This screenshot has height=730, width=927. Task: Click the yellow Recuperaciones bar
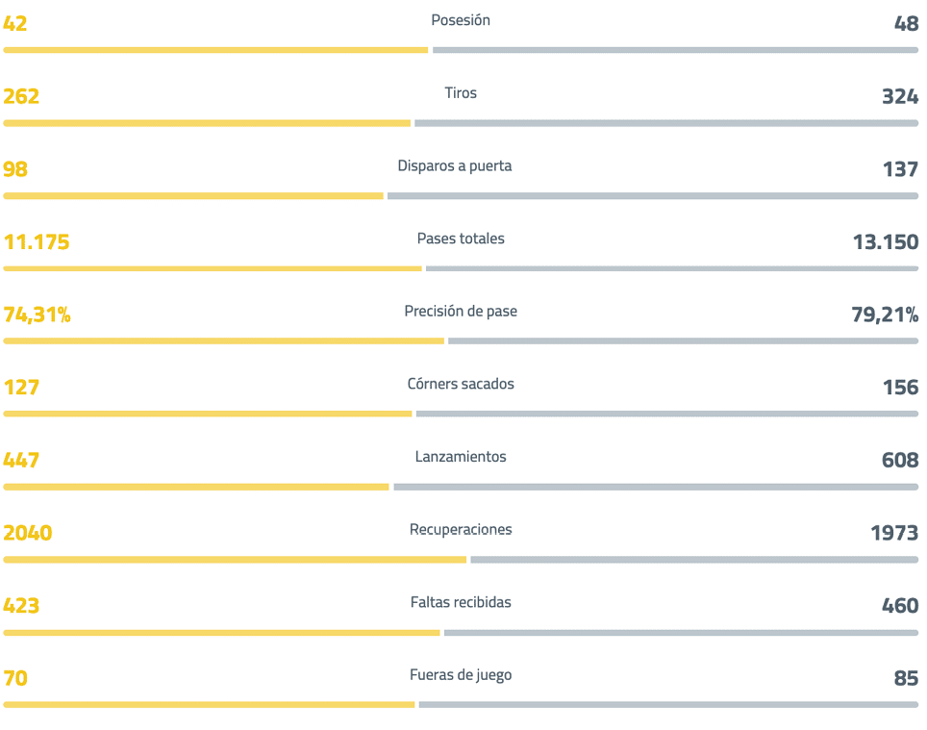tap(235, 560)
